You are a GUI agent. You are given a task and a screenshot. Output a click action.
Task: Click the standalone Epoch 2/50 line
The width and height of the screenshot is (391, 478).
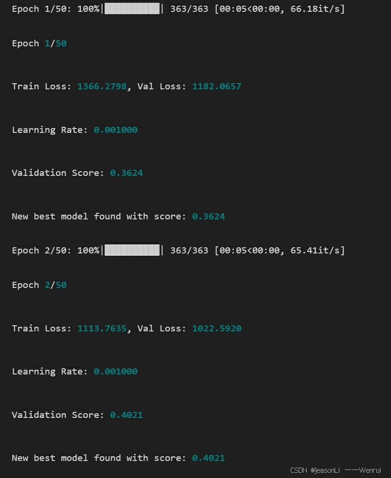click(39, 285)
